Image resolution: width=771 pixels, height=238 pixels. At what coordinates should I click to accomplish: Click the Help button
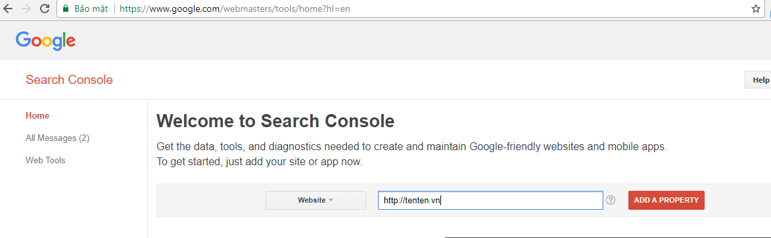coord(759,79)
